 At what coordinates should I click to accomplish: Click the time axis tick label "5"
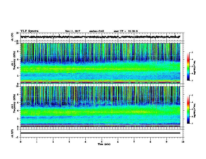[x=102, y=142]
